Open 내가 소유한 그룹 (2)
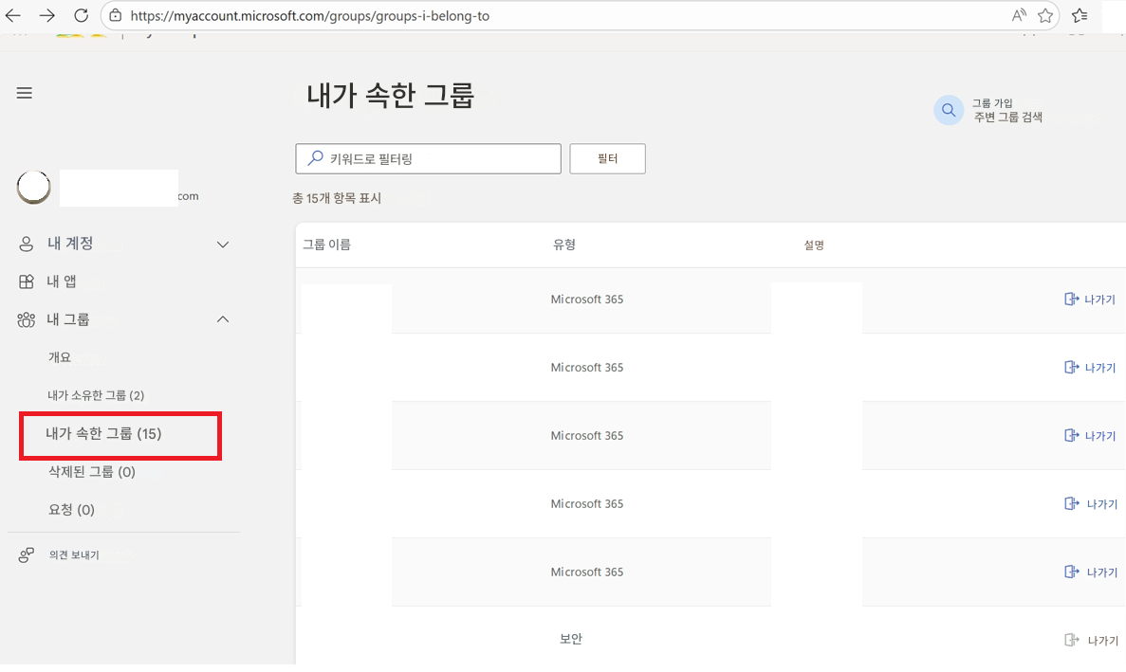The width and height of the screenshot is (1126, 672). click(96, 395)
